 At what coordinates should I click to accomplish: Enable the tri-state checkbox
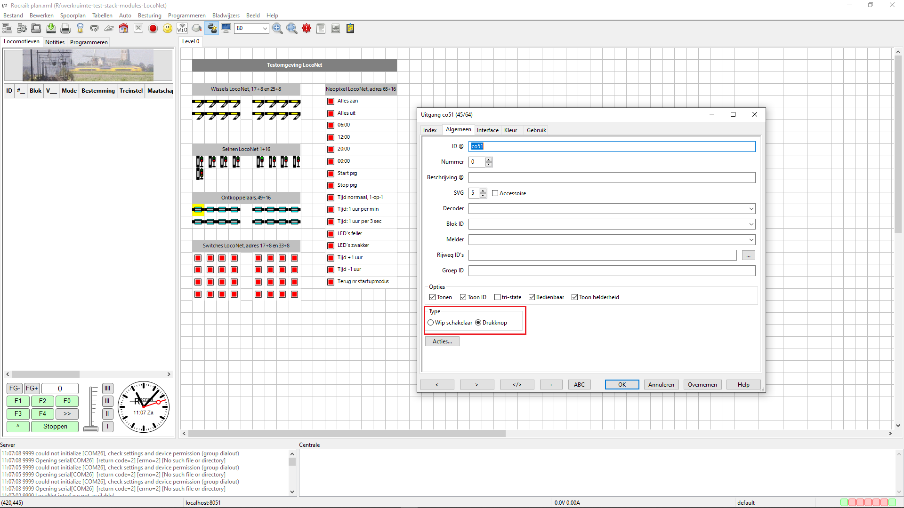click(x=497, y=297)
